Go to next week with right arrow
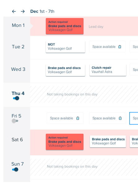This screenshot has width=138, height=186. pos(23,11)
